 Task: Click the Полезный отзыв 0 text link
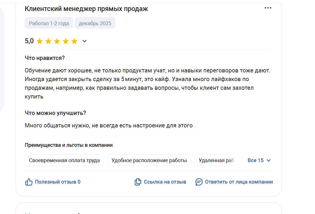point(58,182)
